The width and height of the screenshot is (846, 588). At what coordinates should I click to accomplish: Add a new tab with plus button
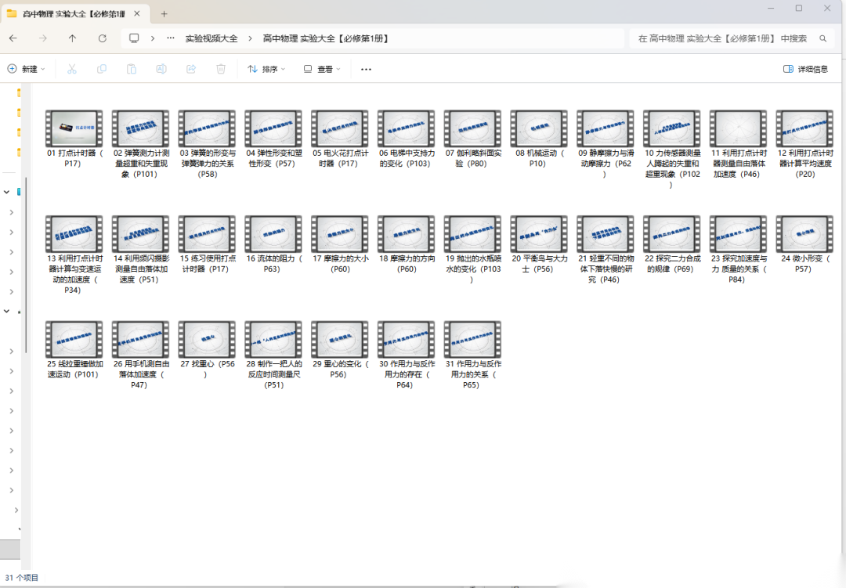[x=164, y=13]
